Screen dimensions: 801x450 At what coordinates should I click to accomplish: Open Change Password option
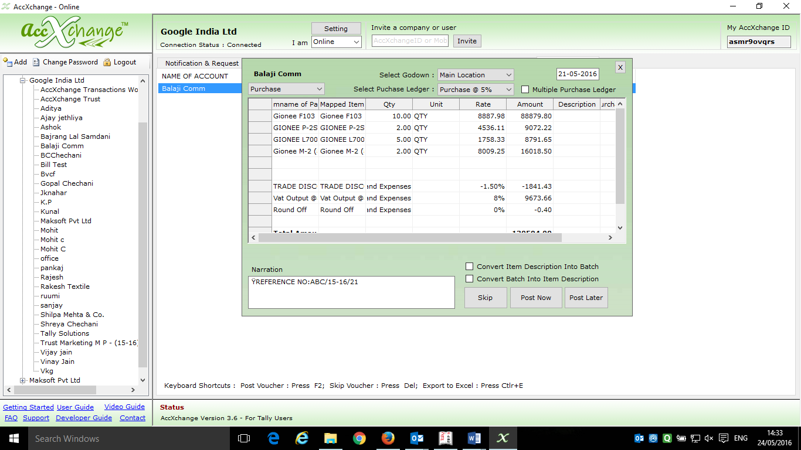pyautogui.click(x=65, y=62)
